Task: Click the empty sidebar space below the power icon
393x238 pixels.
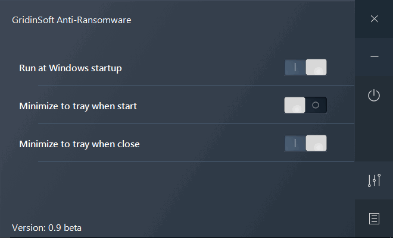Action: pos(374,137)
